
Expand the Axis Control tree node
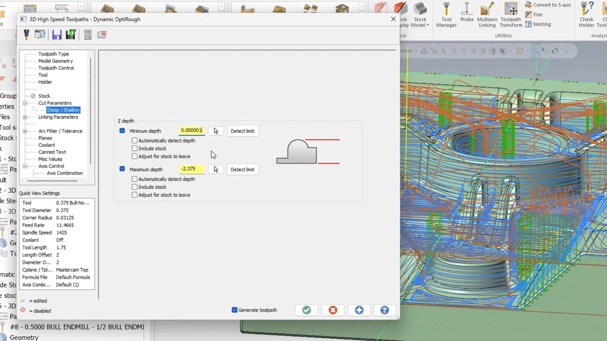point(25,166)
